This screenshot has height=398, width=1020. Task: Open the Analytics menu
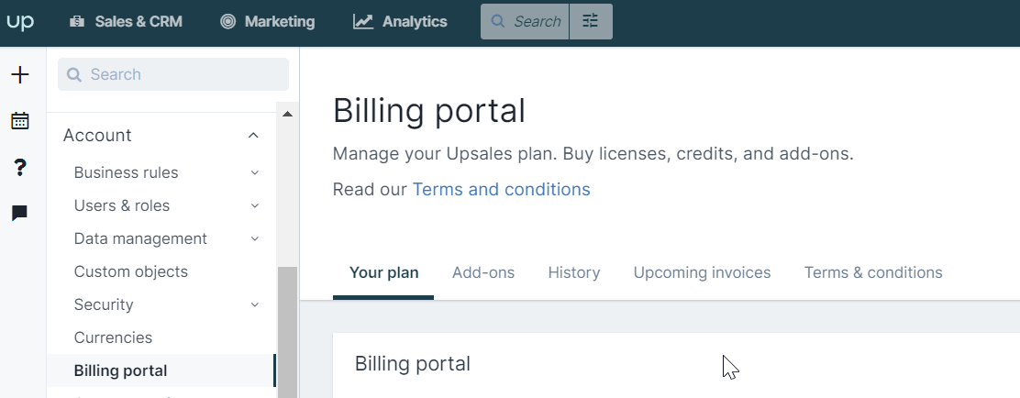click(x=400, y=21)
